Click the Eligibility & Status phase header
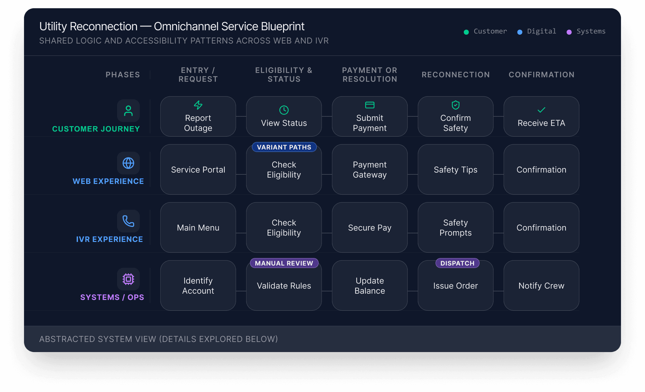Image resolution: width=645 pixels, height=392 pixels. 284,75
